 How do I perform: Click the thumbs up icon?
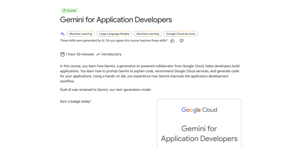pyautogui.click(x=172, y=40)
